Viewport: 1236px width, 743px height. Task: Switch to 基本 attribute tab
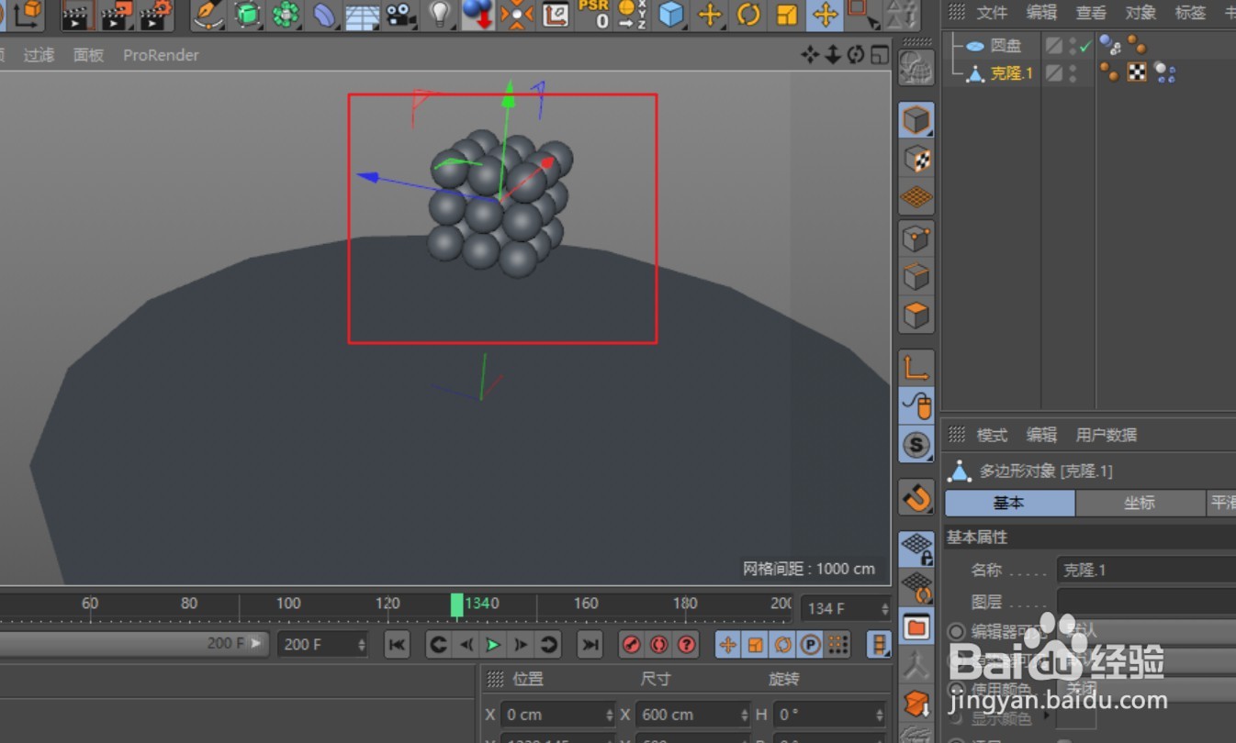(x=1009, y=503)
